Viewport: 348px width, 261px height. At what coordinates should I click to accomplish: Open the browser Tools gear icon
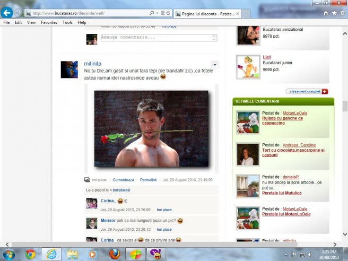(x=342, y=13)
